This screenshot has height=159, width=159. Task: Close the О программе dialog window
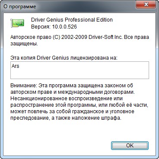(146, 5)
